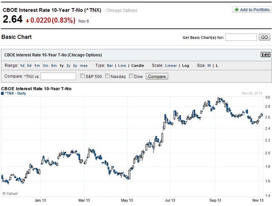This screenshot has height=206, width=272.
Task: Select chart size L
Action: 217,65
